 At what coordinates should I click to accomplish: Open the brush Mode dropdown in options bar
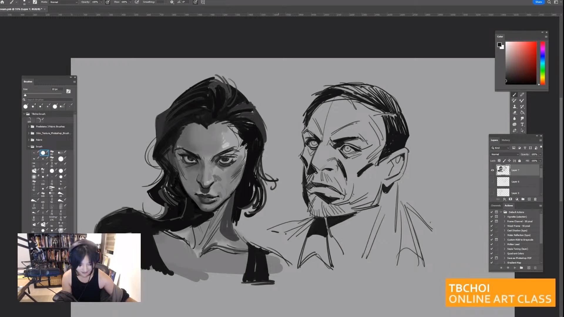pos(63,2)
